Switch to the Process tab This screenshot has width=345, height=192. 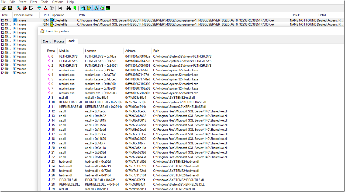[x=59, y=41]
